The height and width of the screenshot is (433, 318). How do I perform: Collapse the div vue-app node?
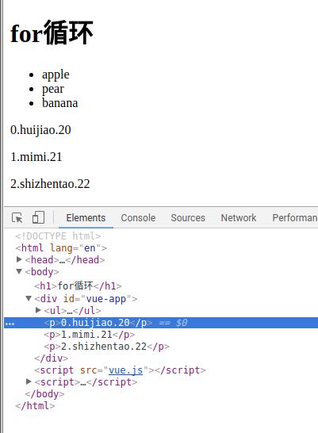click(29, 298)
